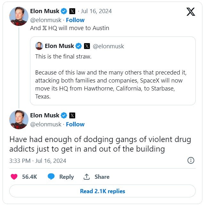Open the top tweet's Elon Musk avatar
The width and height of the screenshot is (204, 205).
pos(19,16)
